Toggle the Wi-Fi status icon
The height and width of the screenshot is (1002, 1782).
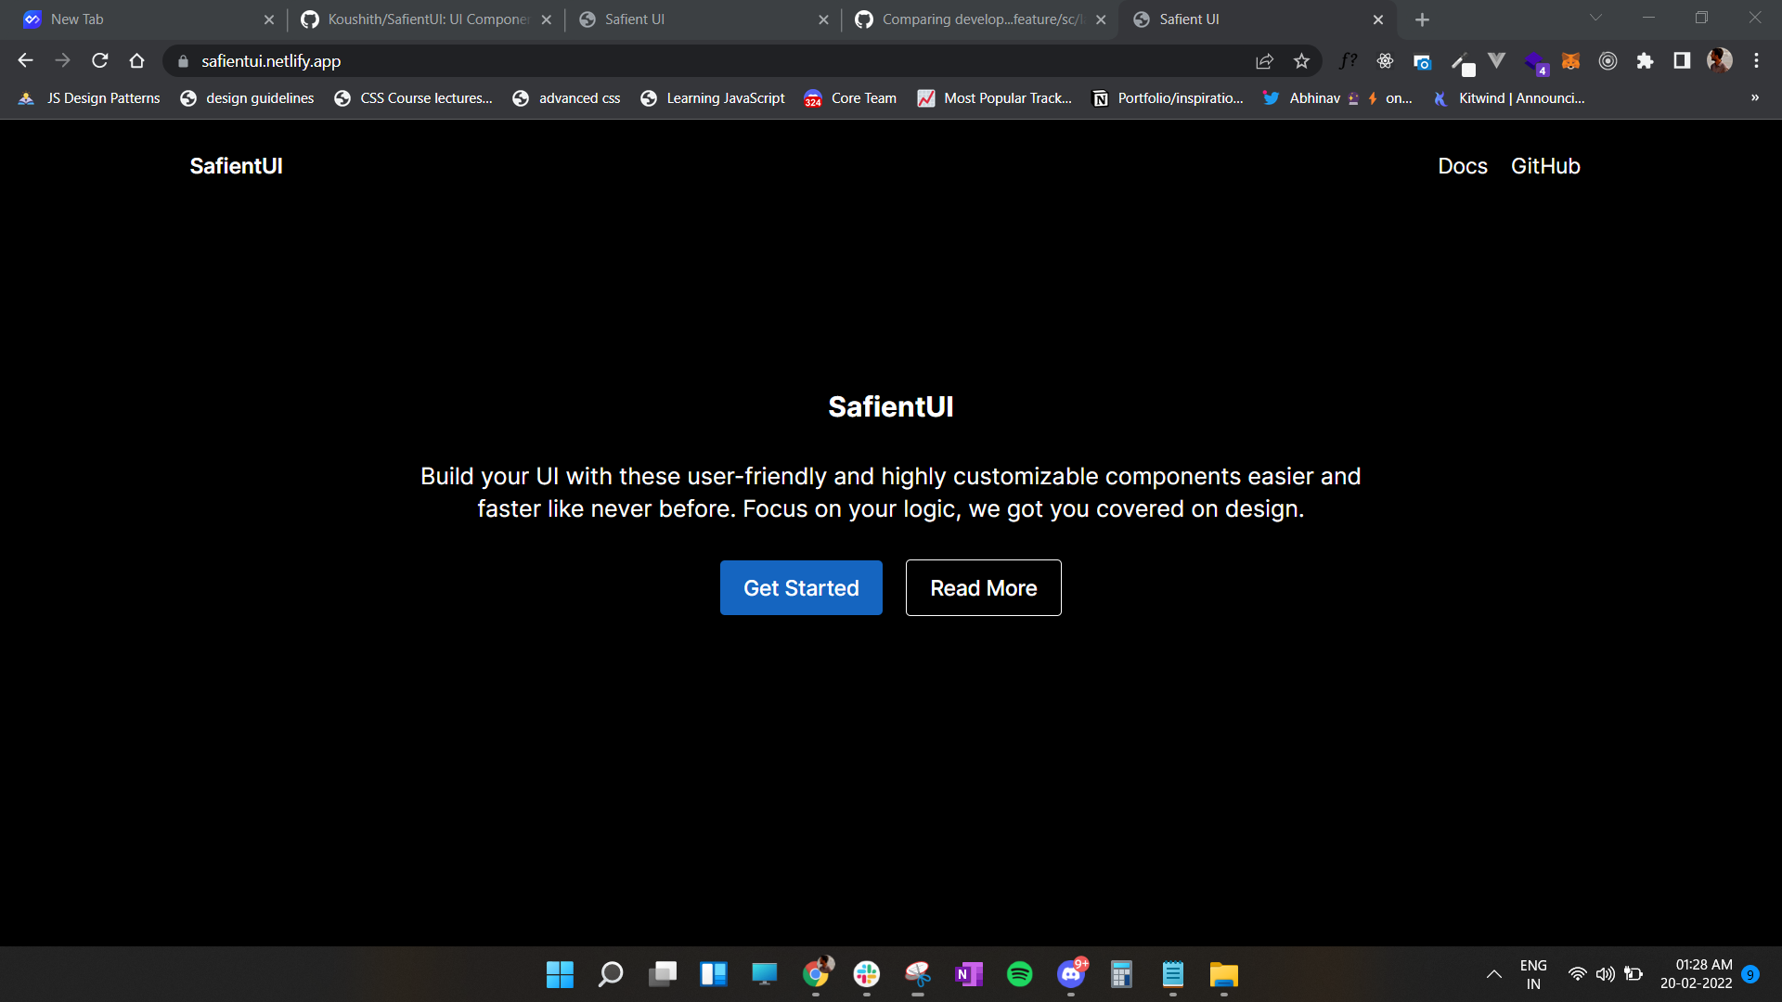1576,974
